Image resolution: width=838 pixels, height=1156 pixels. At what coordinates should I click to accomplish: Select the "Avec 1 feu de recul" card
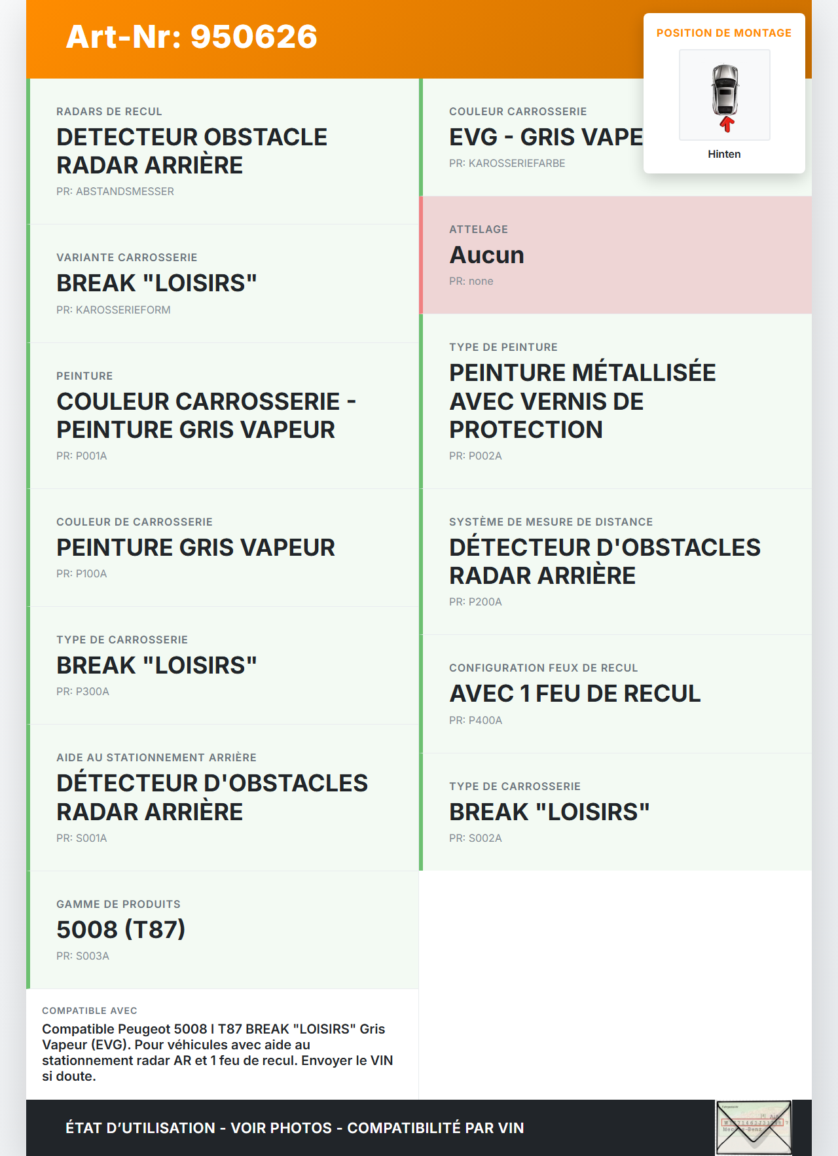(x=615, y=693)
